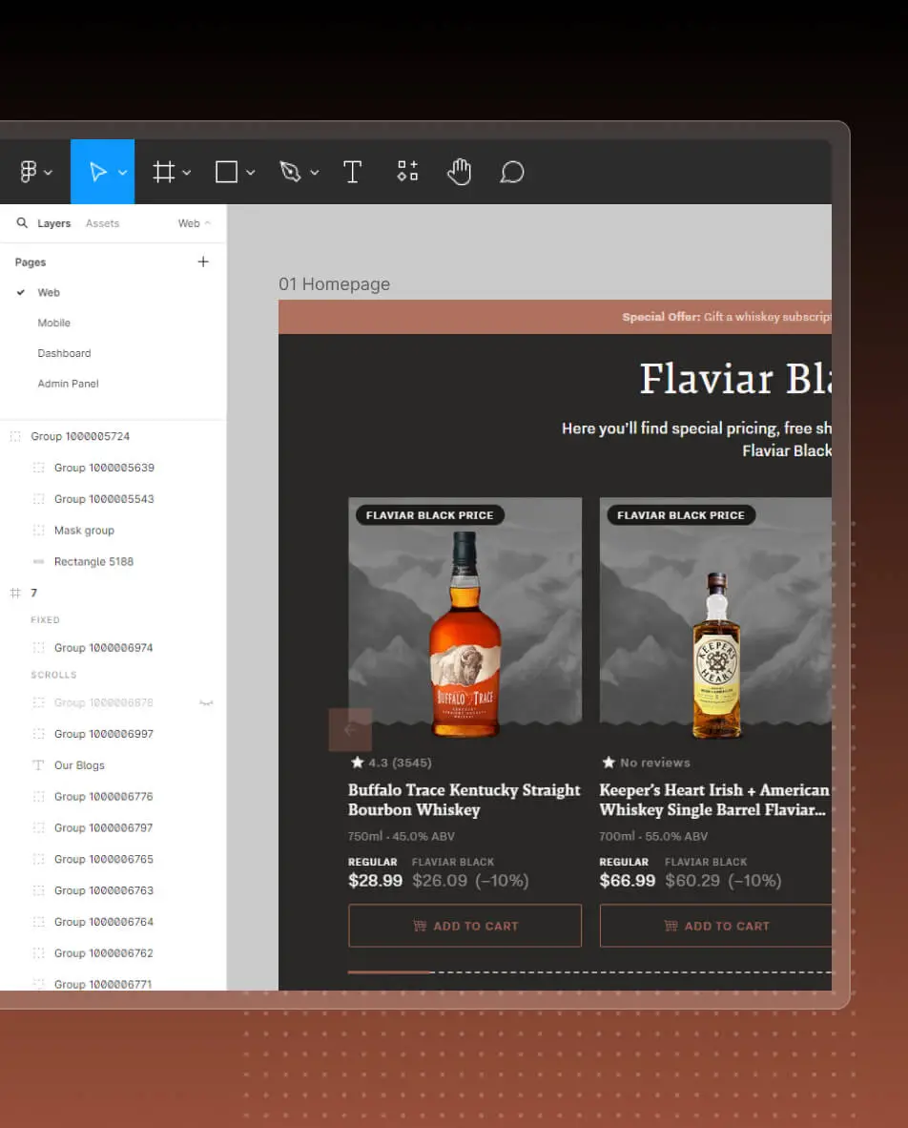Select the frame layer named 7

coord(33,593)
